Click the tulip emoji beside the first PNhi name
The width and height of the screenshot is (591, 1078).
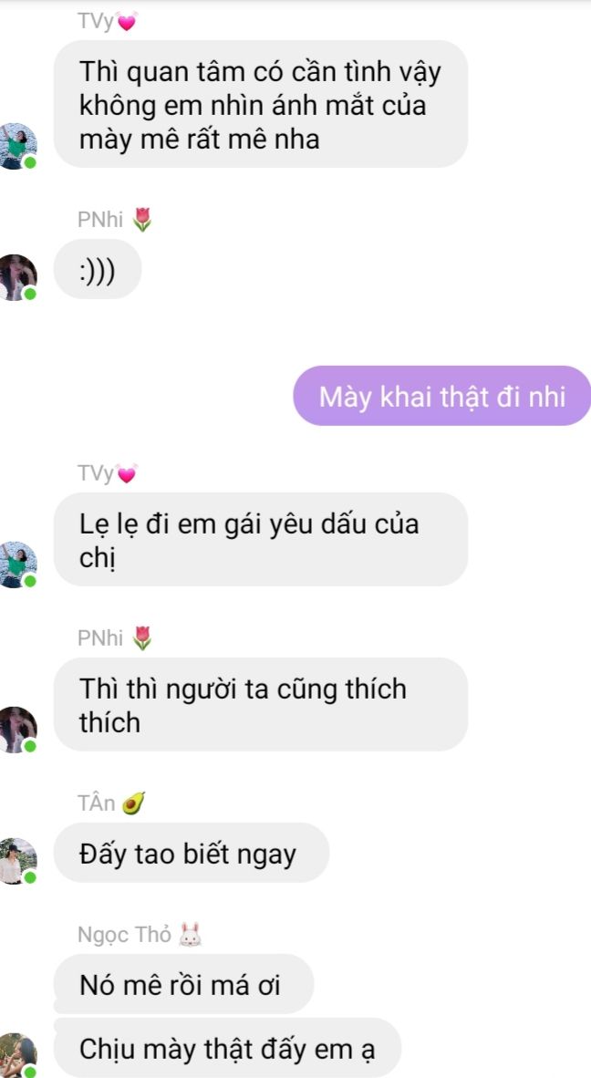pos(141,220)
